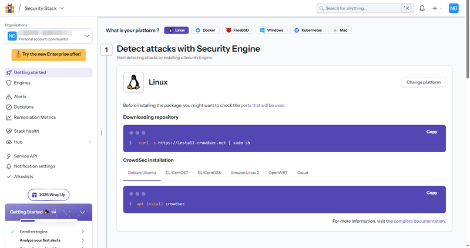Image resolution: width=470 pixels, height=248 pixels.
Task: Open the Security Stack dropdown
Action: (44, 8)
